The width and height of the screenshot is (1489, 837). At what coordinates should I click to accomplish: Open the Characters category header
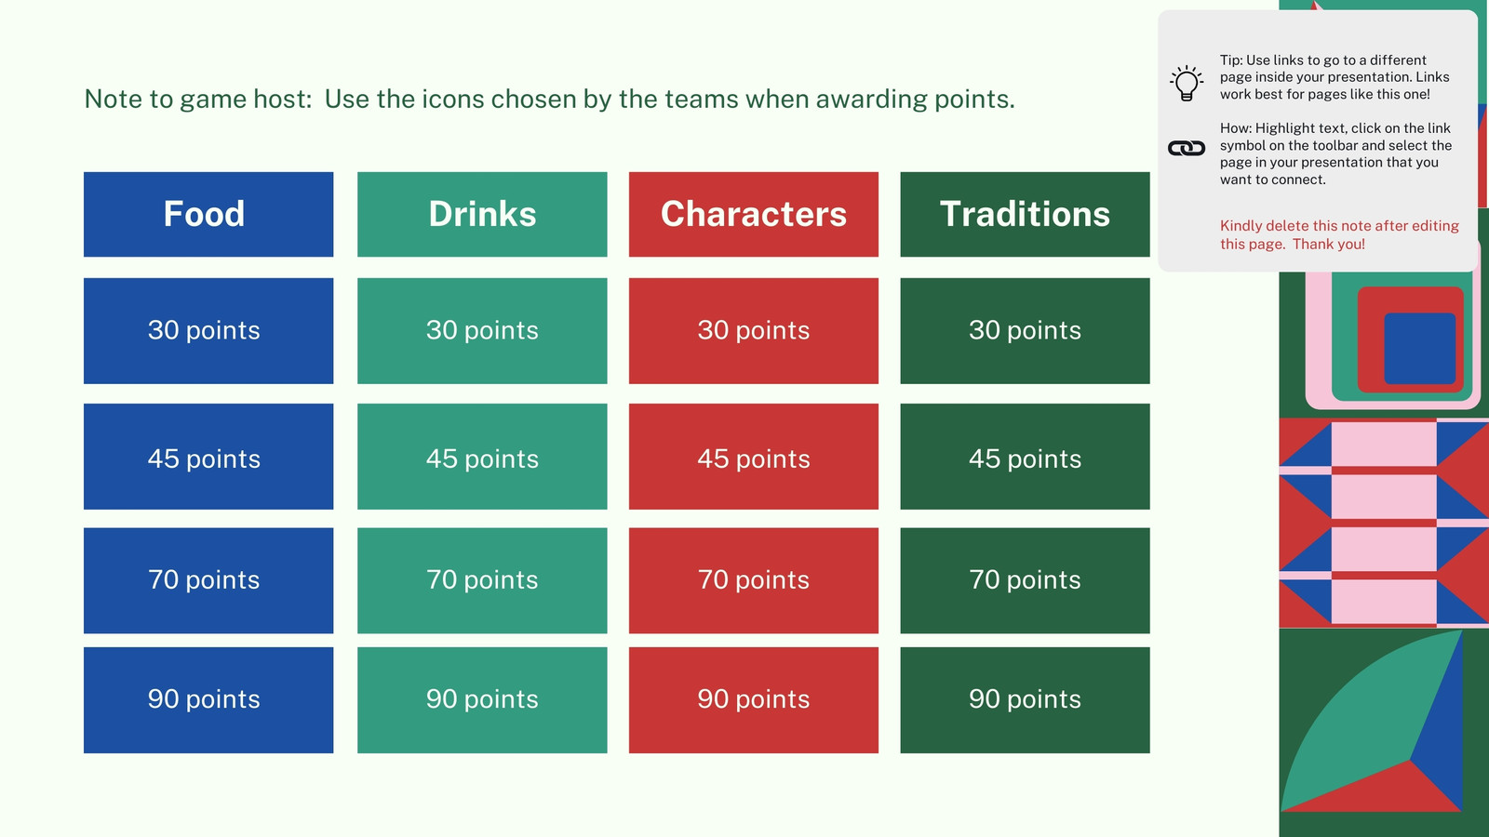(754, 214)
